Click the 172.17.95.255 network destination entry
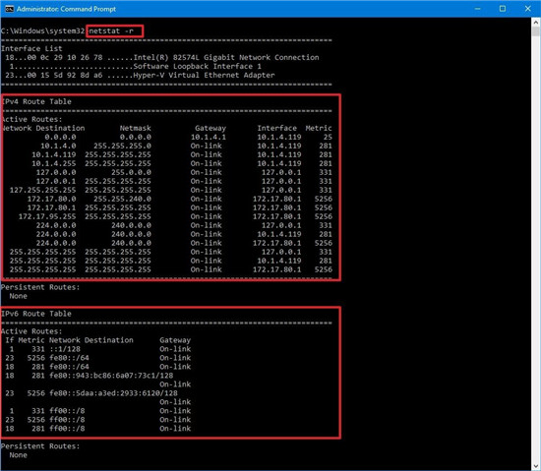Screen dimensions: 541x471 click(x=47, y=216)
